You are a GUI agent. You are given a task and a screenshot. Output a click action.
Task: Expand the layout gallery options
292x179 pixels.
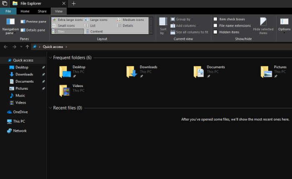(x=151, y=32)
